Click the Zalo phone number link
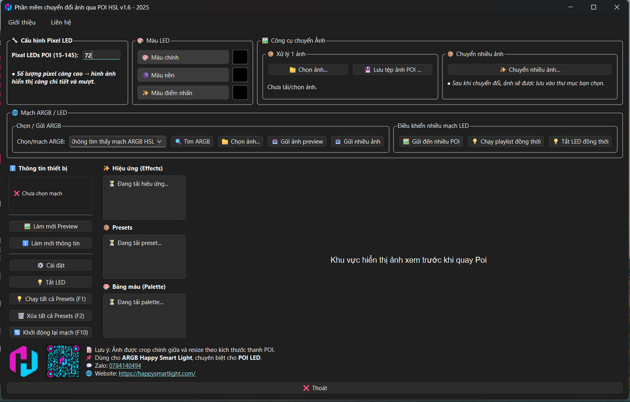 pos(125,366)
